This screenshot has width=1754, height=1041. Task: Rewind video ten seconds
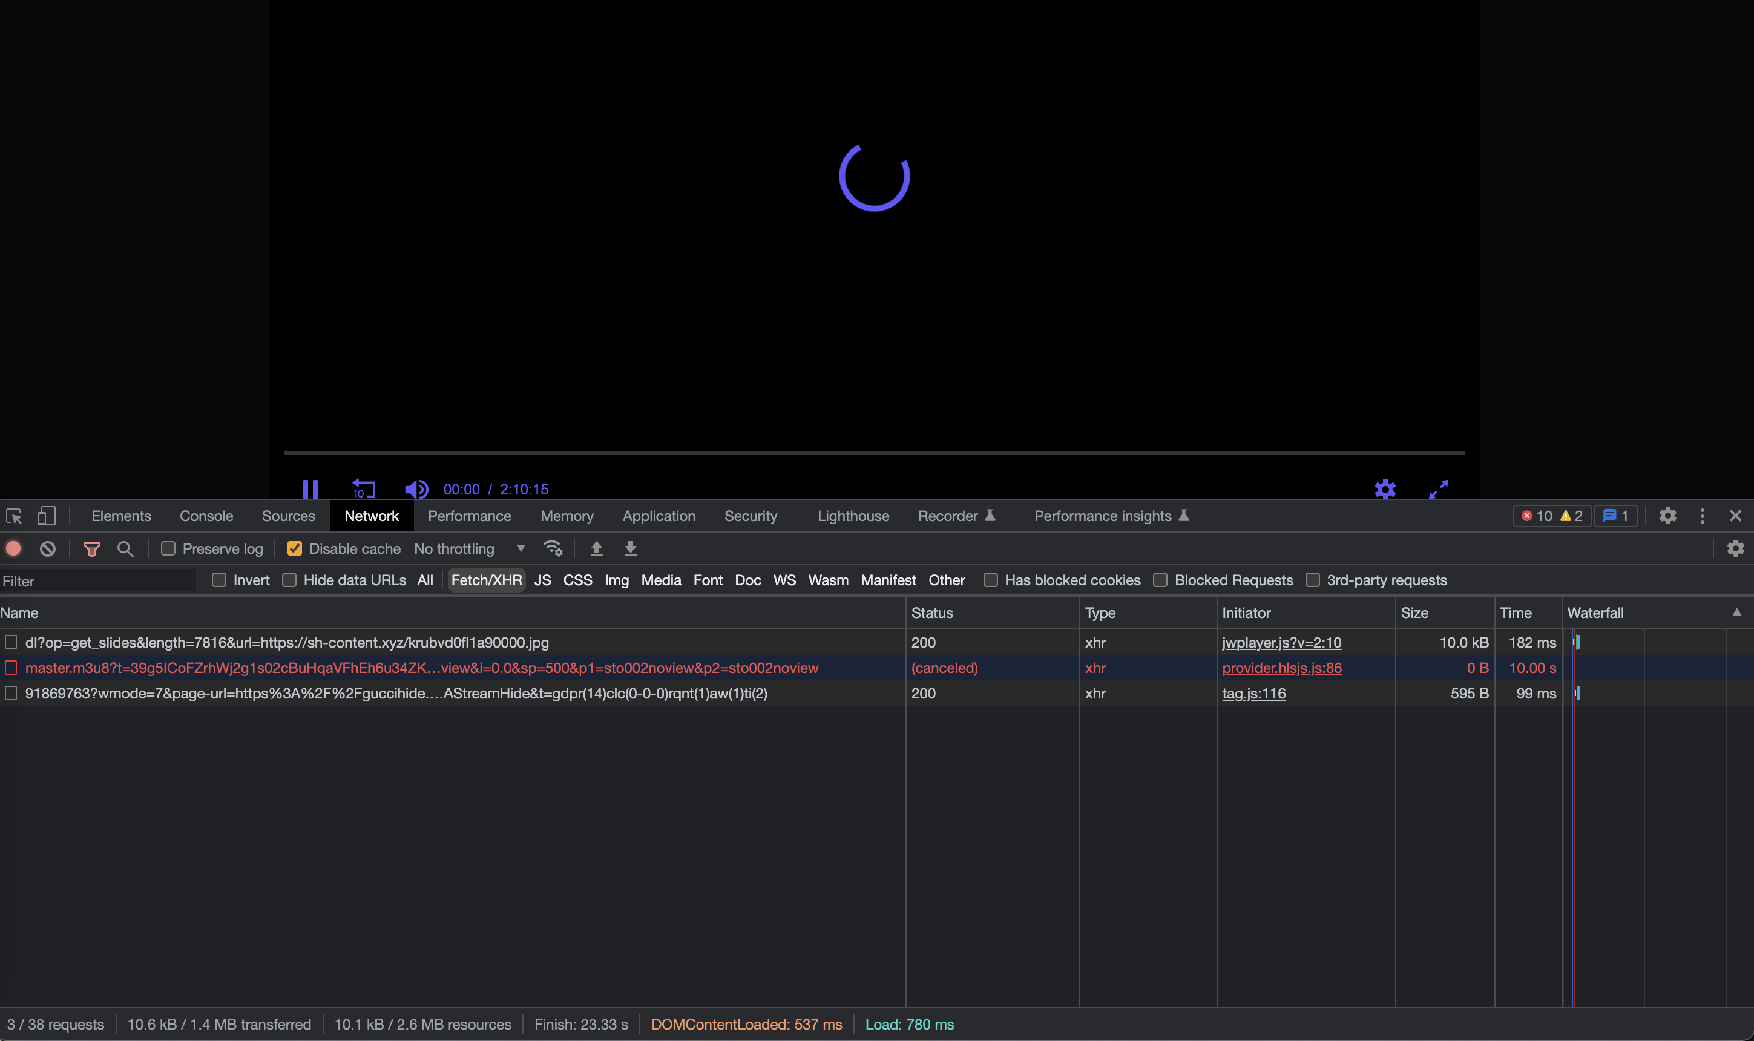click(363, 488)
